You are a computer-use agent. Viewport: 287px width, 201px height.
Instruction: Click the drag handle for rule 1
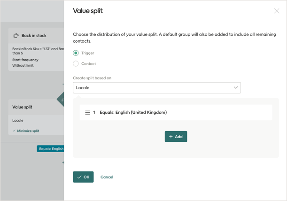point(87,112)
